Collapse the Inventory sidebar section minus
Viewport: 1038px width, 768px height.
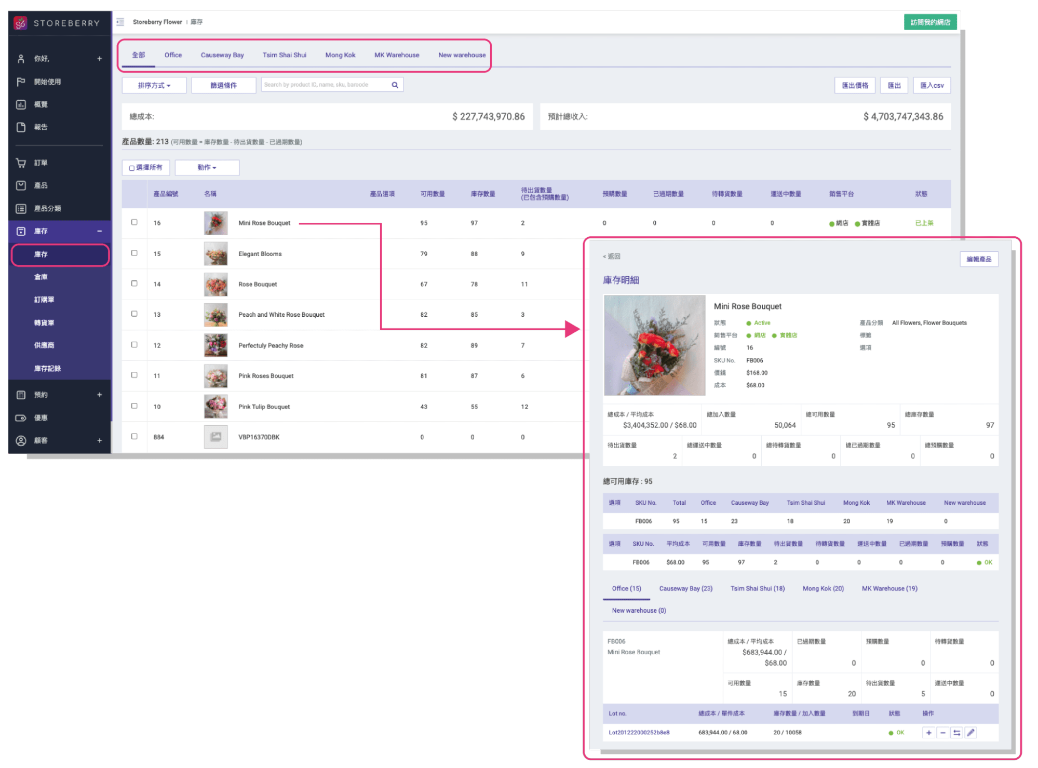[99, 231]
